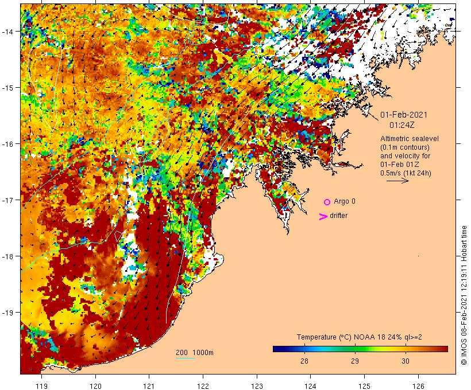
Task: Click the '200 1000m' depth contour label
Action: pyautogui.click(x=195, y=353)
